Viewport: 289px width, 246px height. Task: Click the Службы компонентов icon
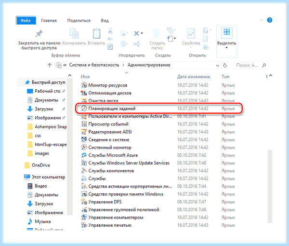point(84,171)
